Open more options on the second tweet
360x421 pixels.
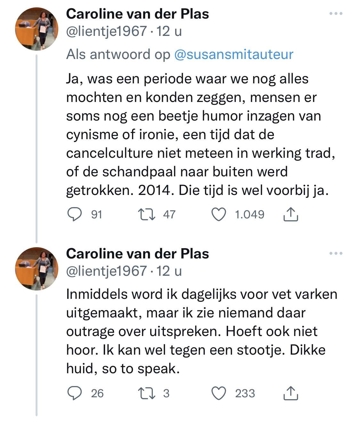point(336,253)
